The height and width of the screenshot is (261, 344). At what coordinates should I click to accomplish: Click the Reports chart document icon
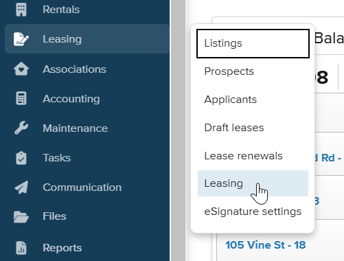click(21, 248)
